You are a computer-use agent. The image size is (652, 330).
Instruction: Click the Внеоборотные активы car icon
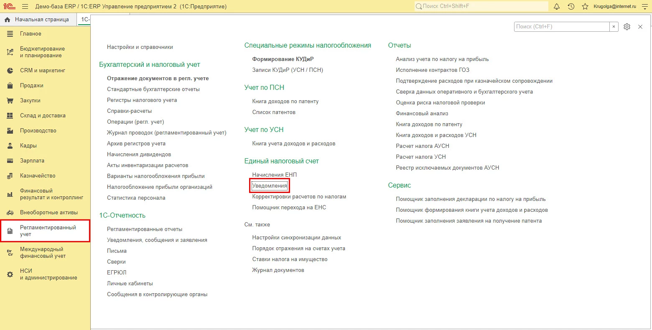(10, 213)
